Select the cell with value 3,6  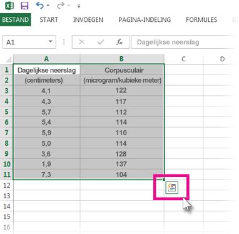pos(47,154)
